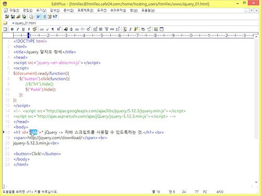Image resolution: width=261 pixels, height=196 pixels.
Task: Open the 프로젝트(P) menu
Action: (x=85, y=10)
